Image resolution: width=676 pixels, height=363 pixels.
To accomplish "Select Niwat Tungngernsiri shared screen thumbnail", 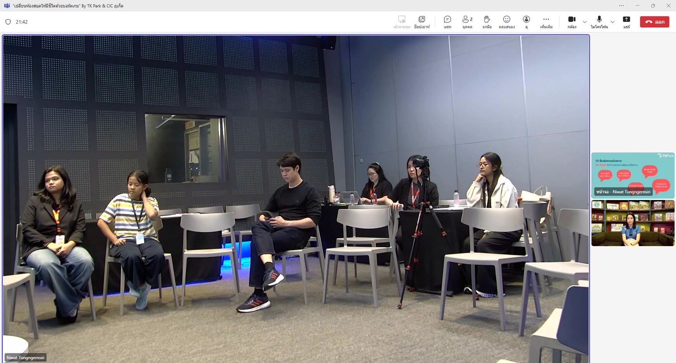I will coord(633,175).
